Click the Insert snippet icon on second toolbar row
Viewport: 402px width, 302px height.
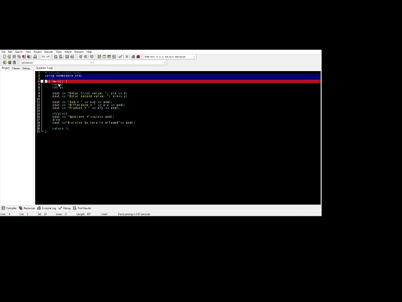pyautogui.click(x=4, y=62)
